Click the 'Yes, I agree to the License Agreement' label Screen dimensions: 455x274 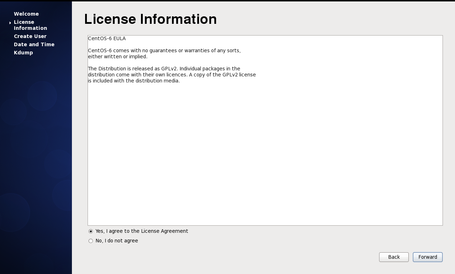[x=141, y=231]
